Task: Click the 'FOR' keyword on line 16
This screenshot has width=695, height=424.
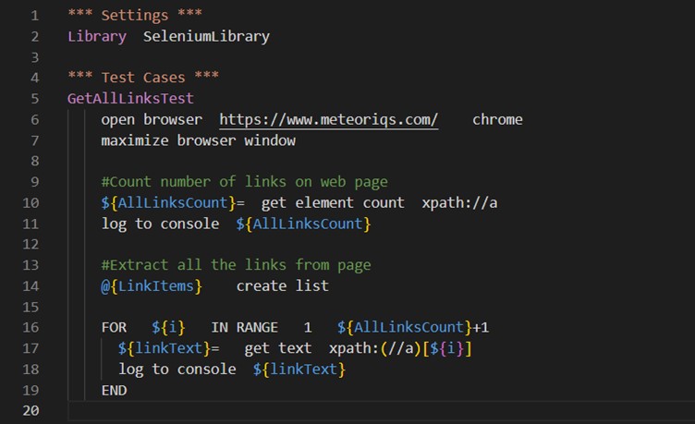Action: tap(114, 327)
